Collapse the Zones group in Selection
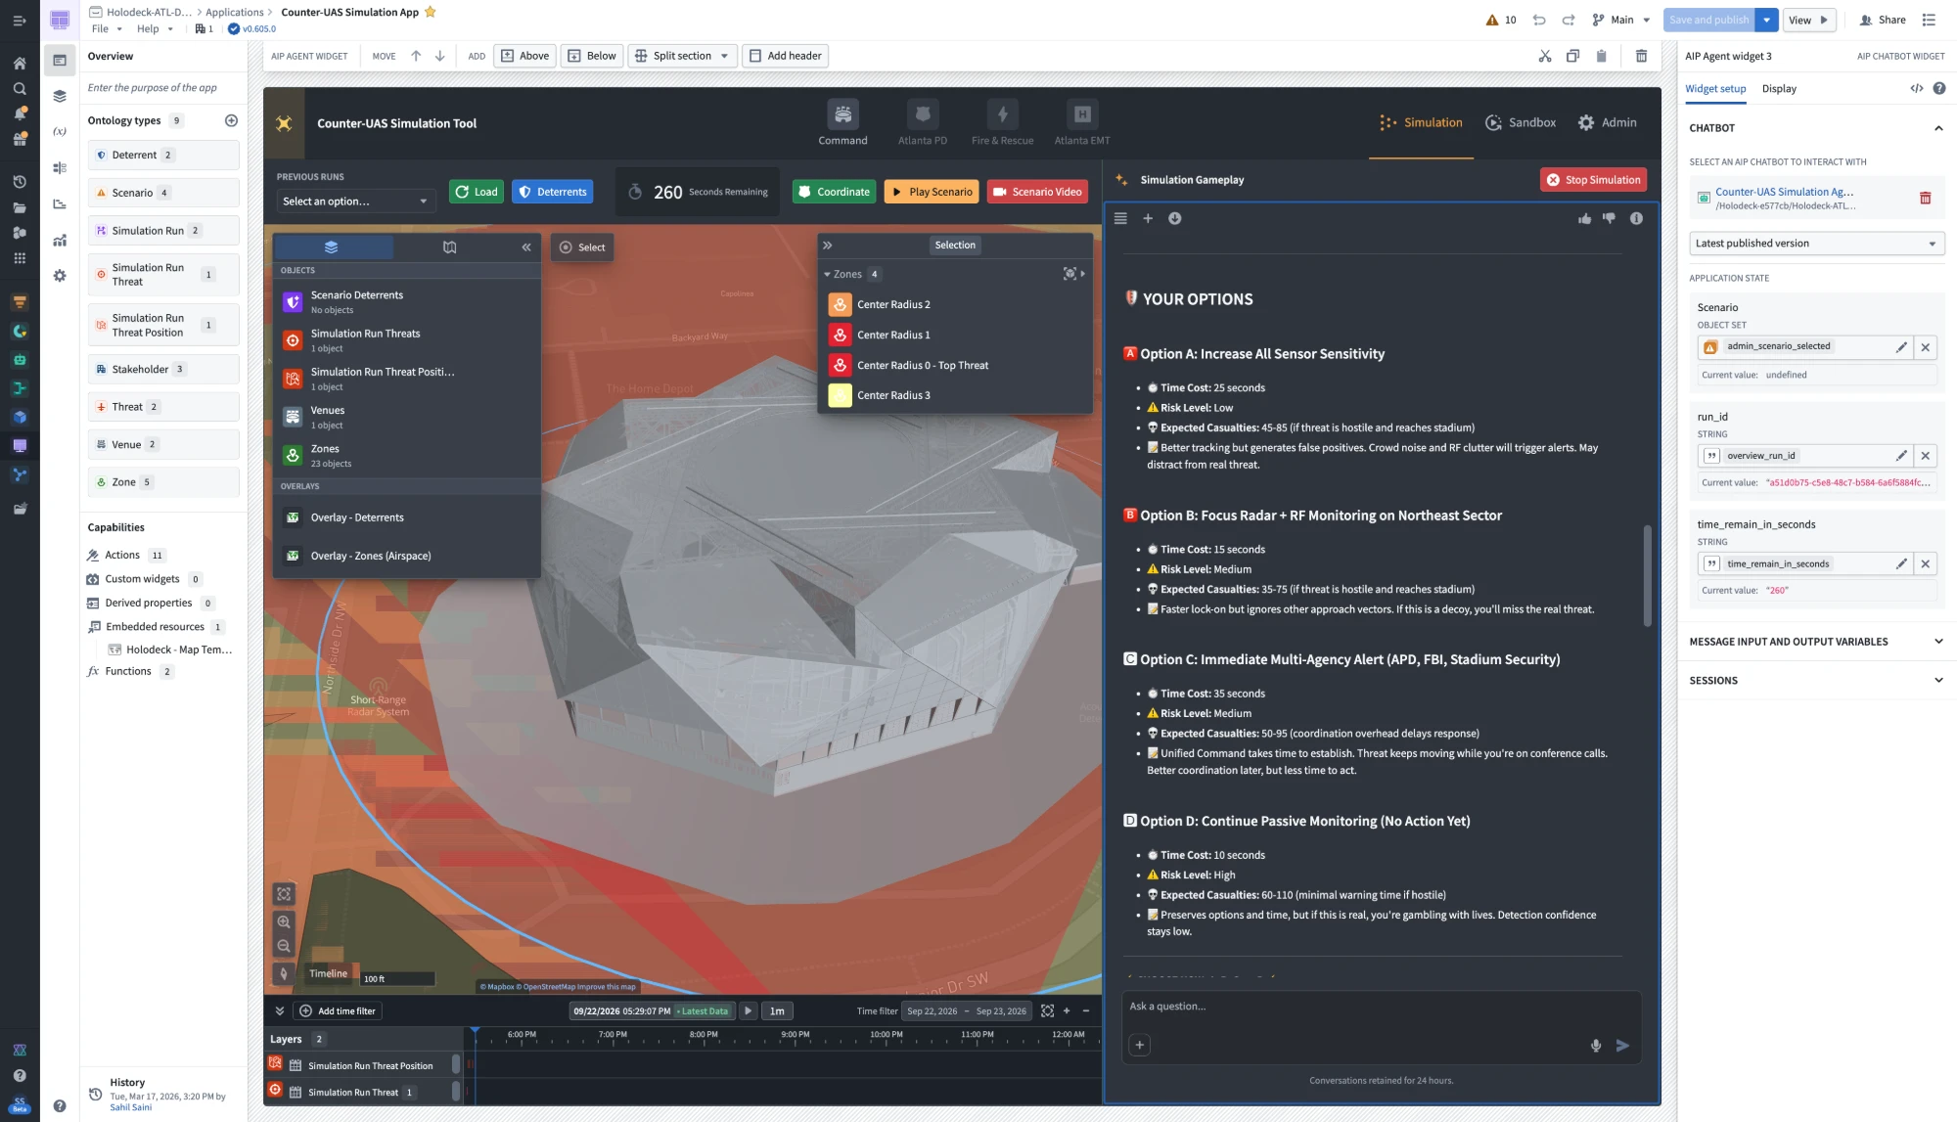1957x1122 pixels. [x=827, y=275]
